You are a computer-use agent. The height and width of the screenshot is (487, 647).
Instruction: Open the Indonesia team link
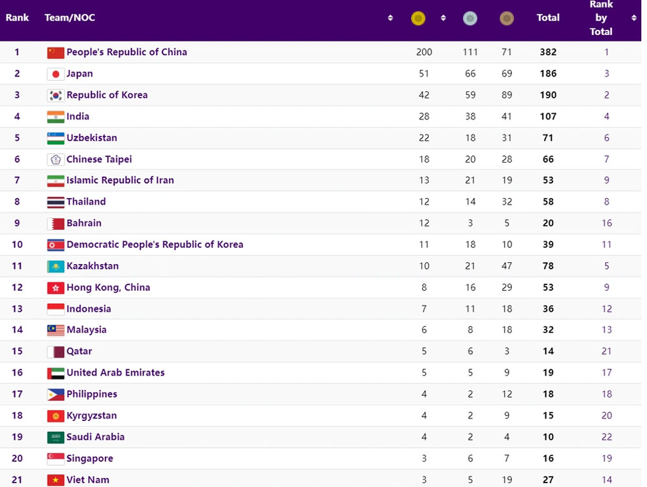pyautogui.click(x=89, y=309)
